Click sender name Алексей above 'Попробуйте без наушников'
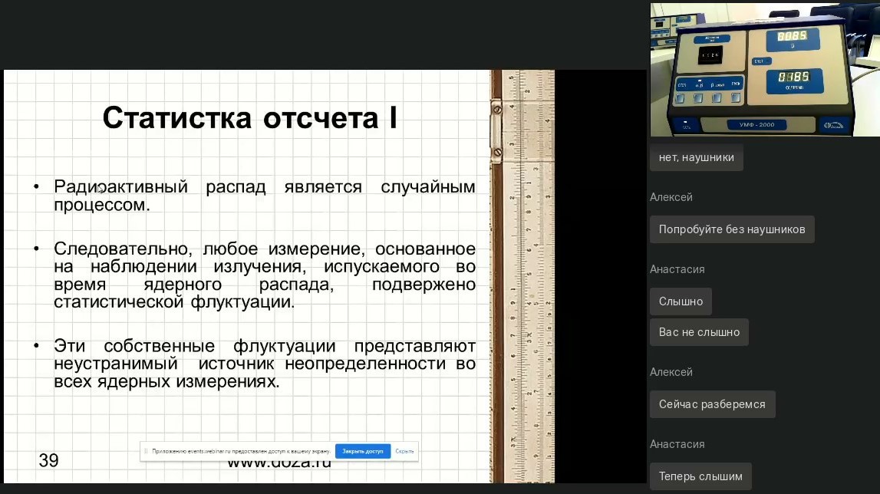880x494 pixels. (x=671, y=197)
